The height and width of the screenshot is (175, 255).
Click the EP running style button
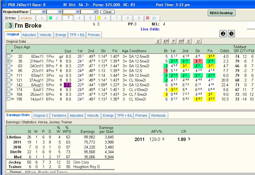(166, 41)
